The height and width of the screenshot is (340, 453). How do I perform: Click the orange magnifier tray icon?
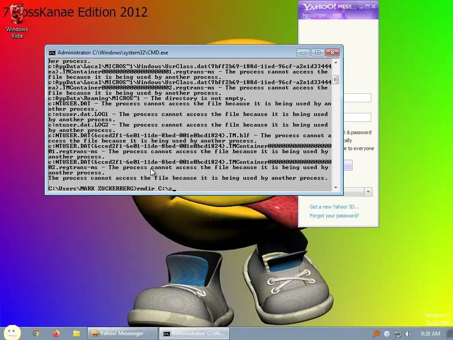tap(376, 334)
